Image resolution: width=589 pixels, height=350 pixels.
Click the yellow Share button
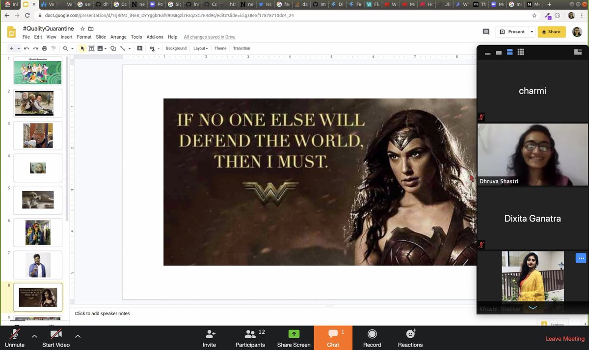(552, 32)
